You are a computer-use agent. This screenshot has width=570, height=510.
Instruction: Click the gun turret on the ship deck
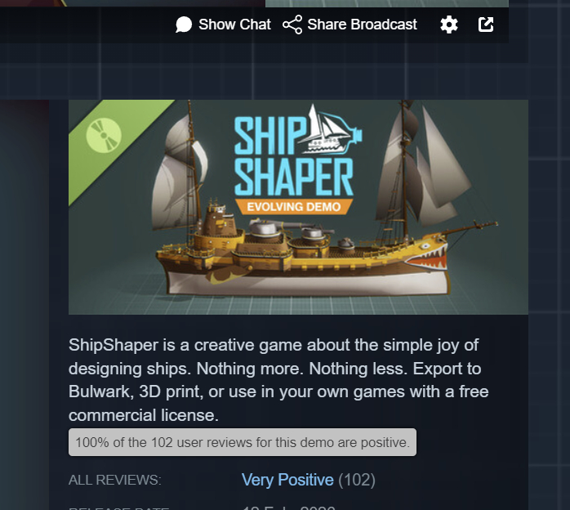pos(265,229)
